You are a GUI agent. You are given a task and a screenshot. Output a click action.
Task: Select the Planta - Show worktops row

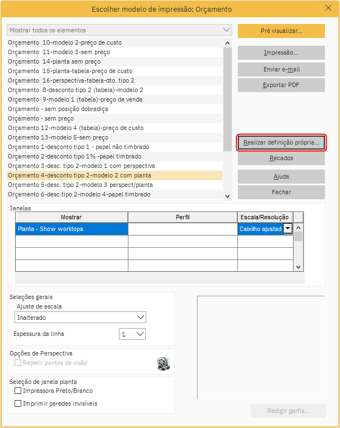tap(71, 229)
